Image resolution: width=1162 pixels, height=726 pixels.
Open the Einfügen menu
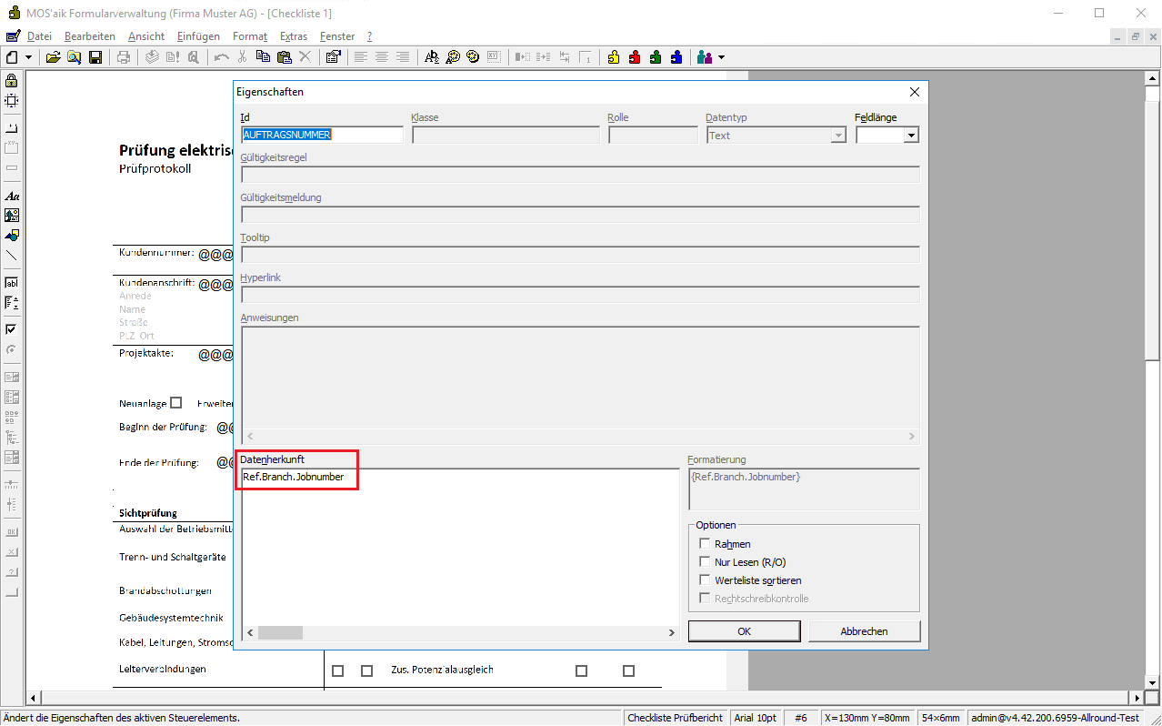[198, 36]
